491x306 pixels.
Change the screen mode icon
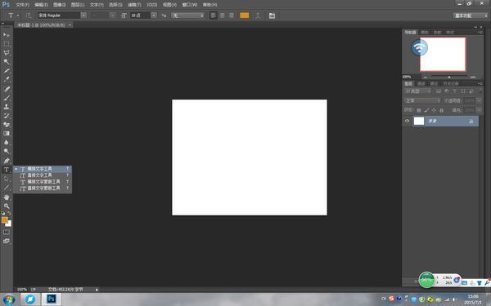coord(7,241)
